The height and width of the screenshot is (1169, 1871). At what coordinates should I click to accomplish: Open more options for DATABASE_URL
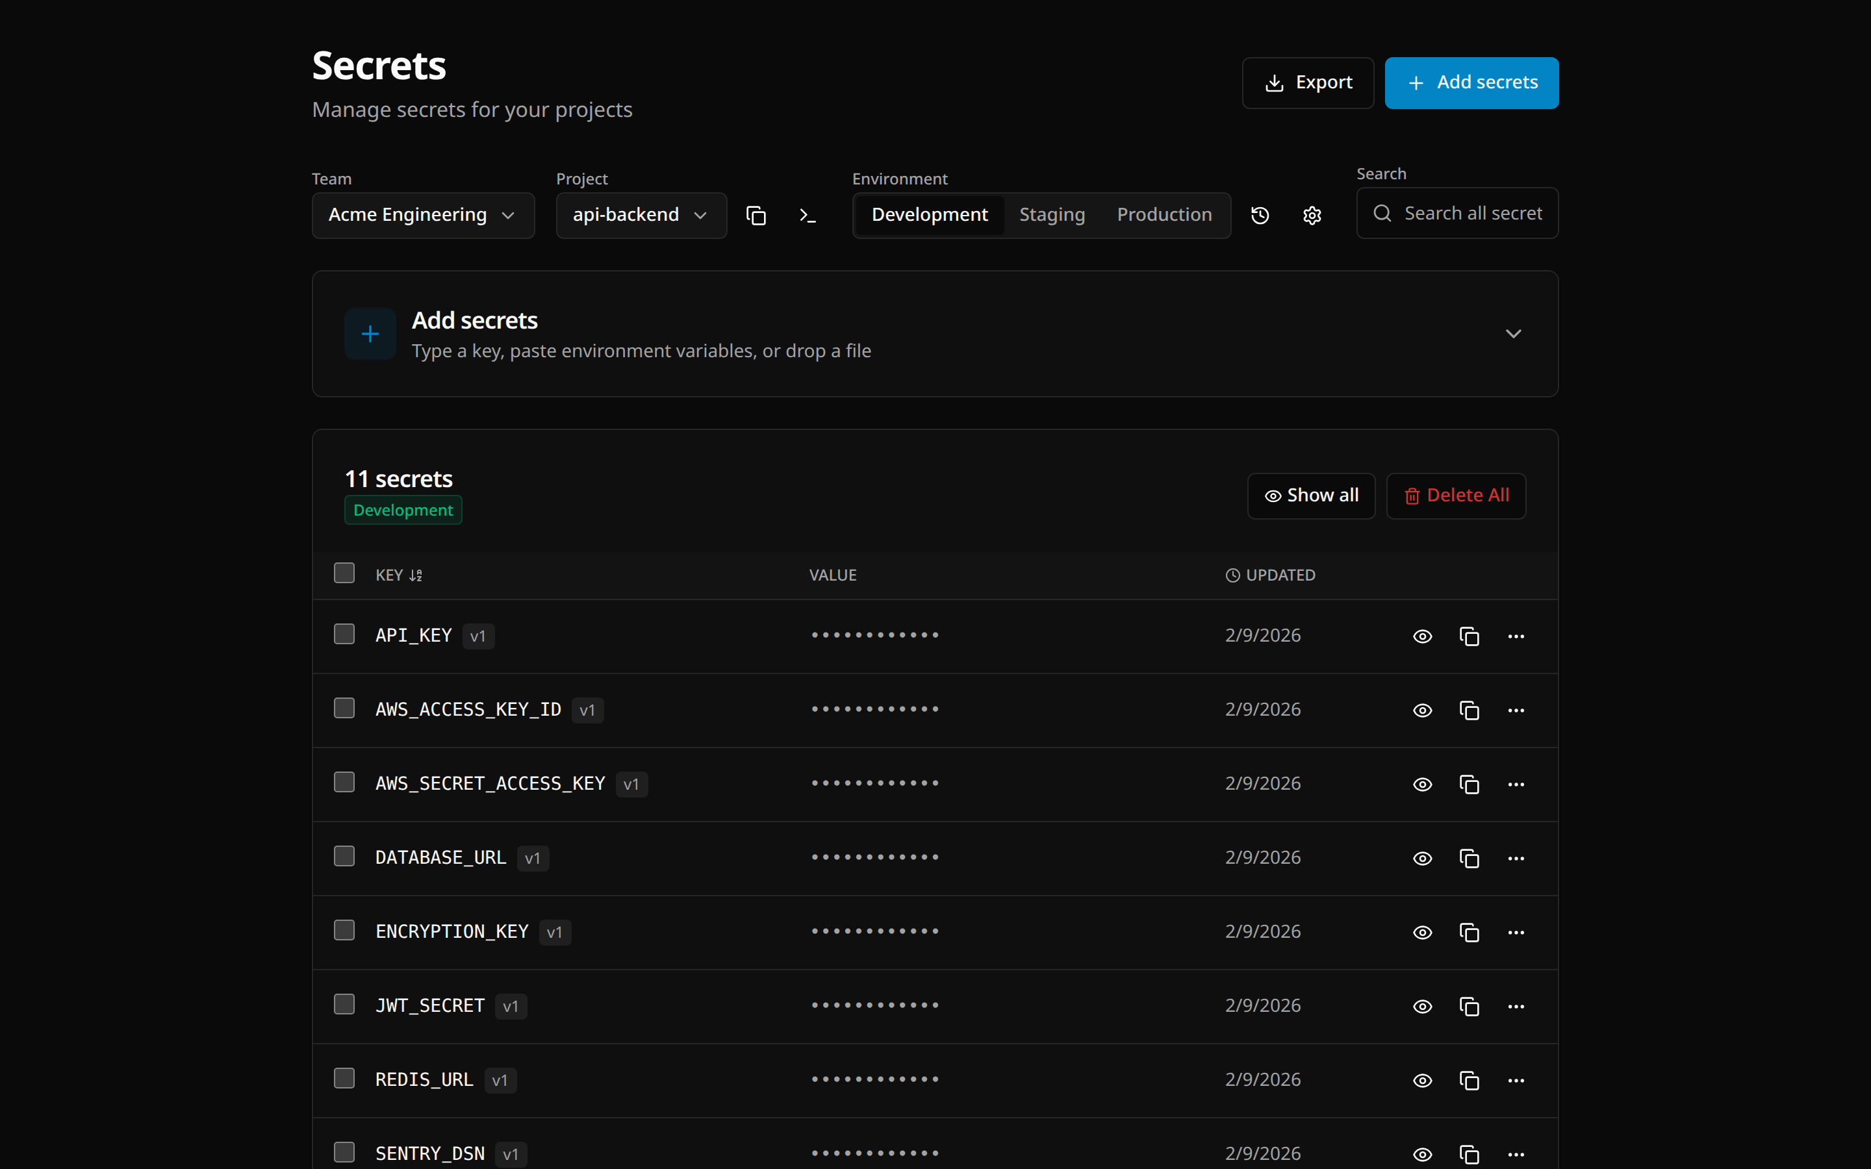[1516, 858]
